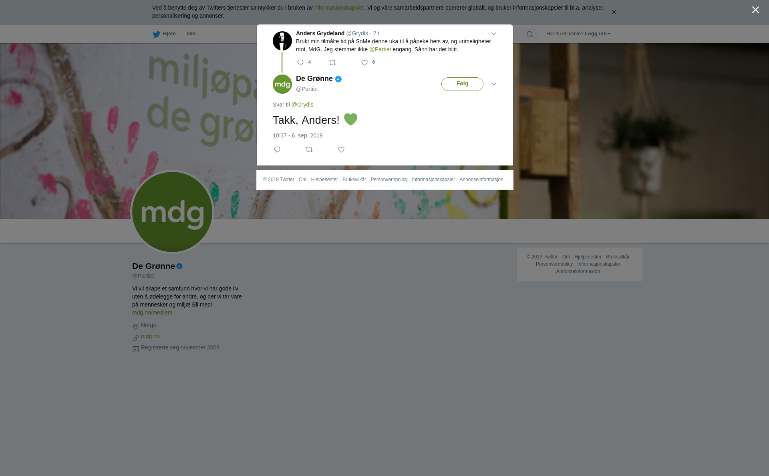Reply to the 'Takk, Anders!' tweet
This screenshot has height=476, width=769.
[277, 149]
